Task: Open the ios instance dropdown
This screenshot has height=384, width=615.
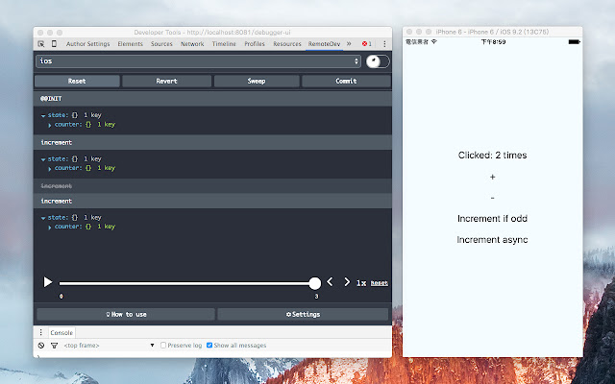Action: tap(199, 61)
